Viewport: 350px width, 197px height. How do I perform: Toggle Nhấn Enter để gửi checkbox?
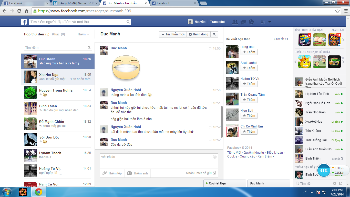click(x=214, y=173)
